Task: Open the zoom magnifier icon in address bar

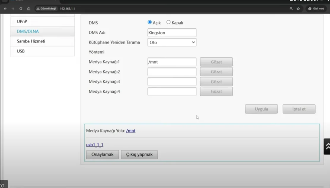Action: coord(291,9)
